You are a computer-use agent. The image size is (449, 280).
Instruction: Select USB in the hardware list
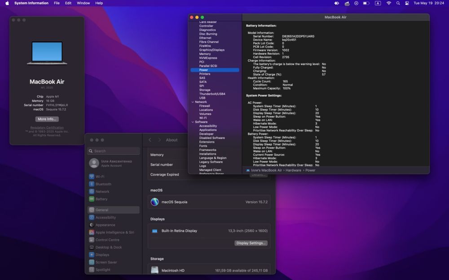pos(202,98)
